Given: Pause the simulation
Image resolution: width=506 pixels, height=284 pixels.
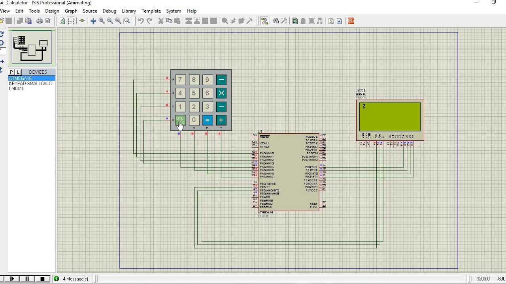Looking at the screenshot, I should pos(27,279).
